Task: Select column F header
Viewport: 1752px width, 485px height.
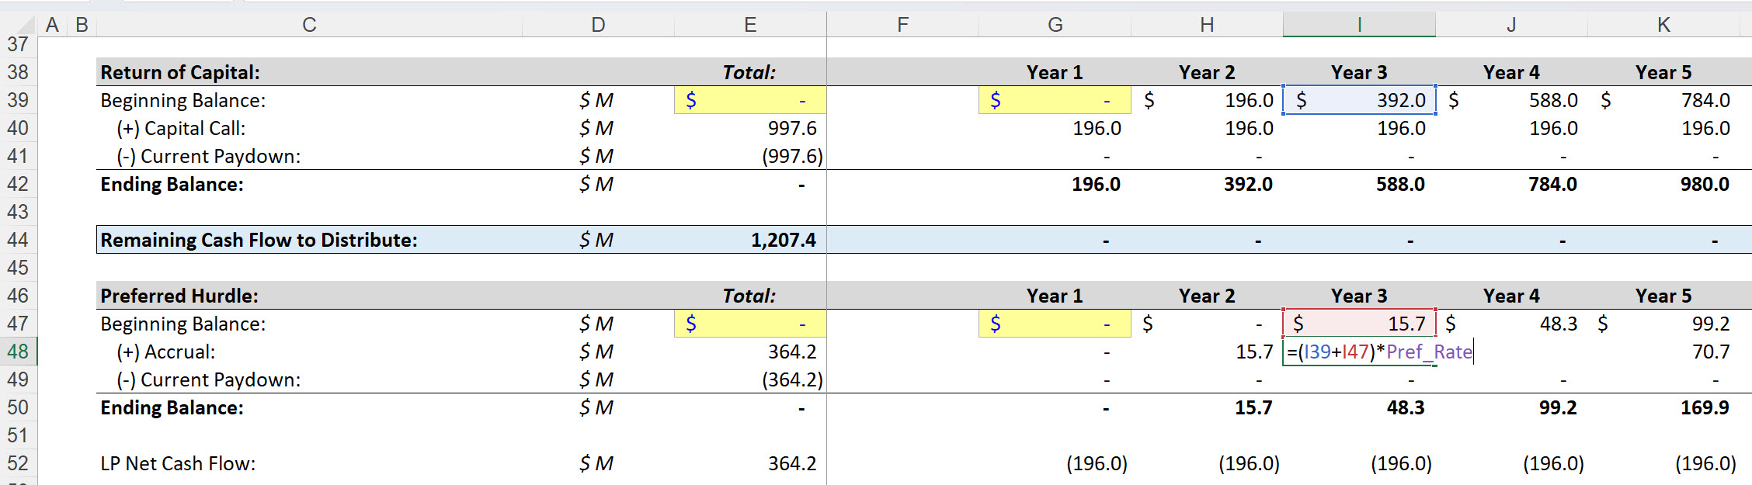Action: click(x=902, y=25)
